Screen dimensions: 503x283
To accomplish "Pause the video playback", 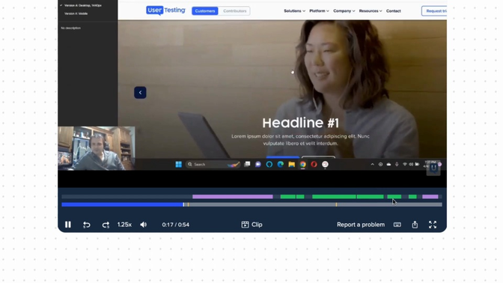I will [x=68, y=225].
